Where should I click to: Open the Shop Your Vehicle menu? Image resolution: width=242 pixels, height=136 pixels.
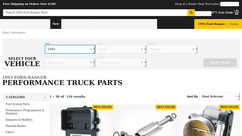(34, 24)
